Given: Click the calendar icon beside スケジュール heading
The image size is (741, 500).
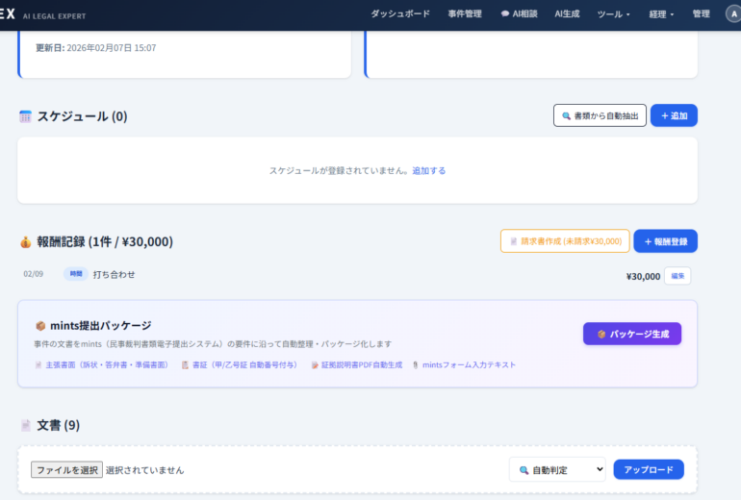Looking at the screenshot, I should [x=26, y=116].
